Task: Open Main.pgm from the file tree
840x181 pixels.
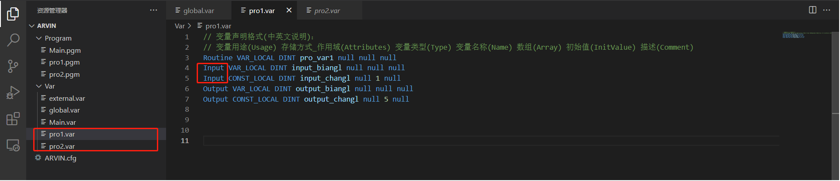Action: [65, 51]
